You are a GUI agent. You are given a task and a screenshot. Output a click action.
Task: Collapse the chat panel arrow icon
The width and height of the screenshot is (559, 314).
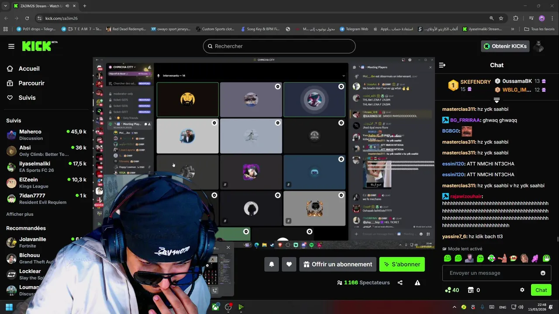[442, 65]
